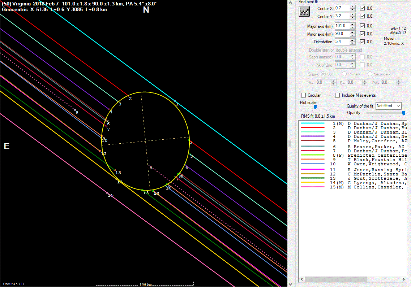
Task: Toggle the Minor axis fit checkbox
Action: [362, 34]
